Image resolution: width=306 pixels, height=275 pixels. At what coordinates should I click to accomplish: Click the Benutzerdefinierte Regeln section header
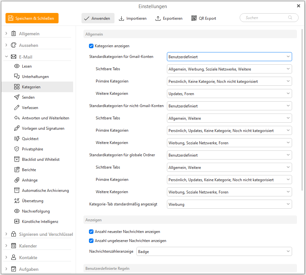[190, 268]
